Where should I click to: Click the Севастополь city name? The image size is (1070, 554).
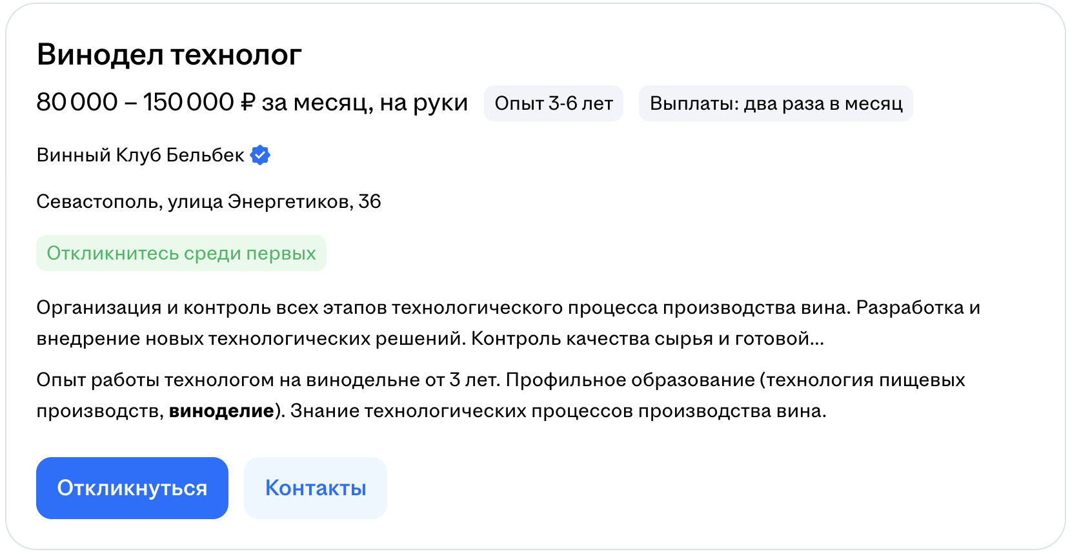tap(98, 202)
